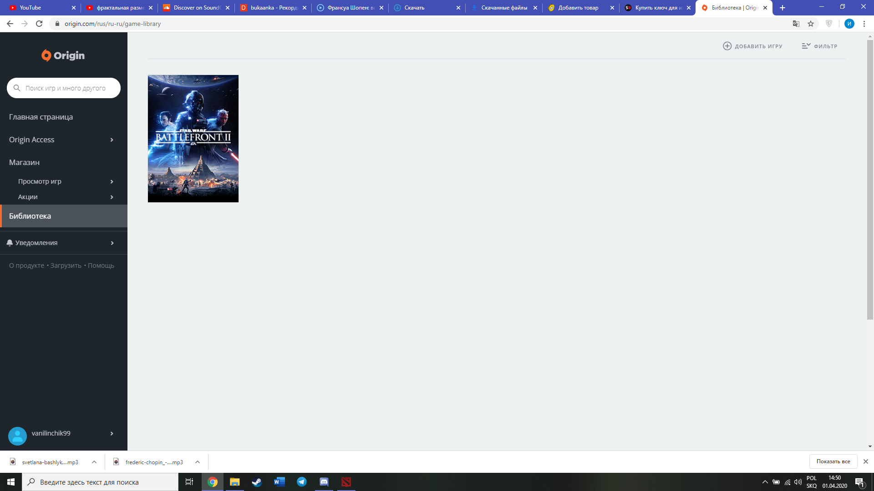Screen dimensions: 874x491
Task: Click the add game plus icon
Action: pyautogui.click(x=727, y=46)
